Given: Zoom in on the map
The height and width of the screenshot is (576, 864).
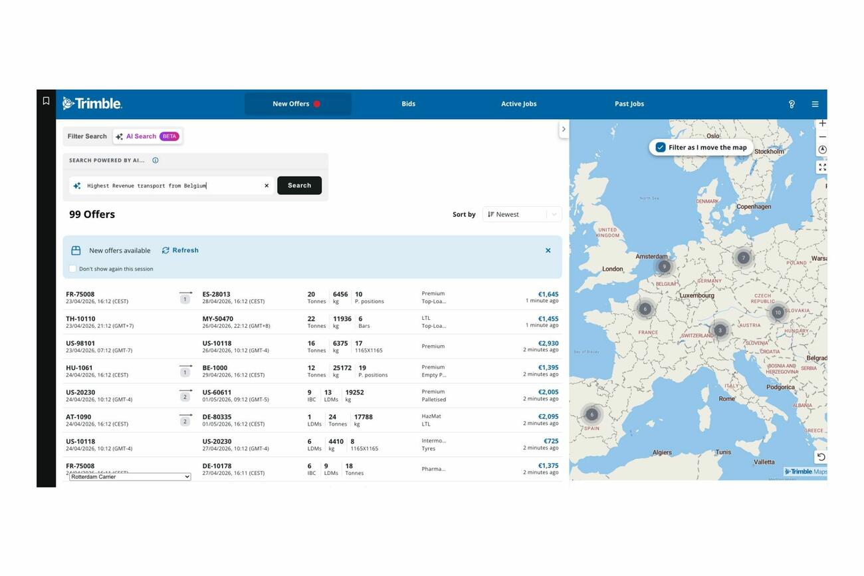Looking at the screenshot, I should tap(822, 124).
